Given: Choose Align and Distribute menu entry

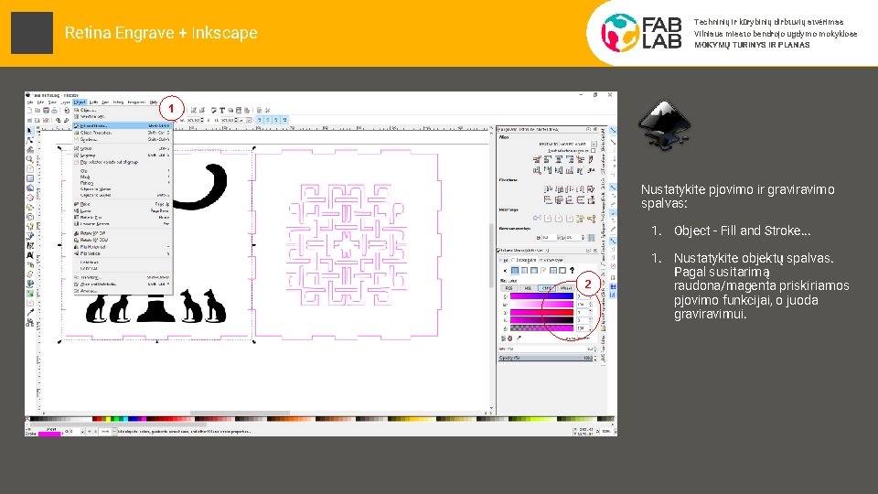Looking at the screenshot, I should coord(122,284).
